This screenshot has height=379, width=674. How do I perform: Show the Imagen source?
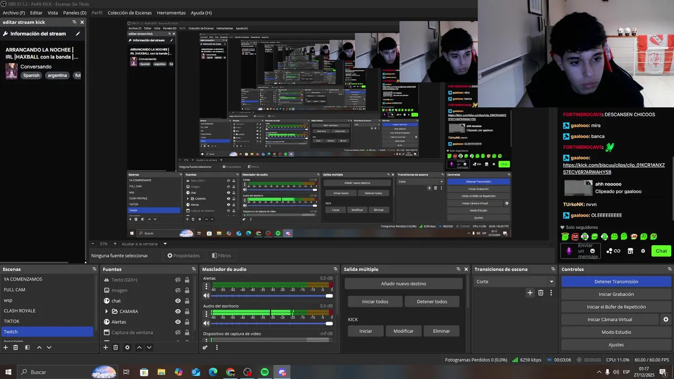point(178,291)
